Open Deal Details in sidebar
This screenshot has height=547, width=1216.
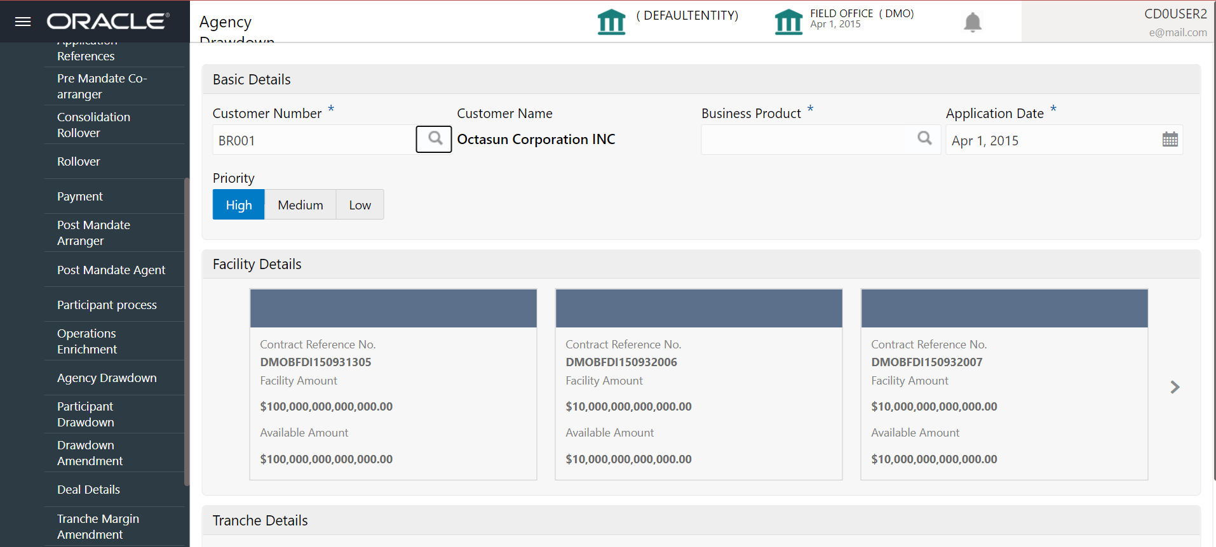(x=114, y=490)
